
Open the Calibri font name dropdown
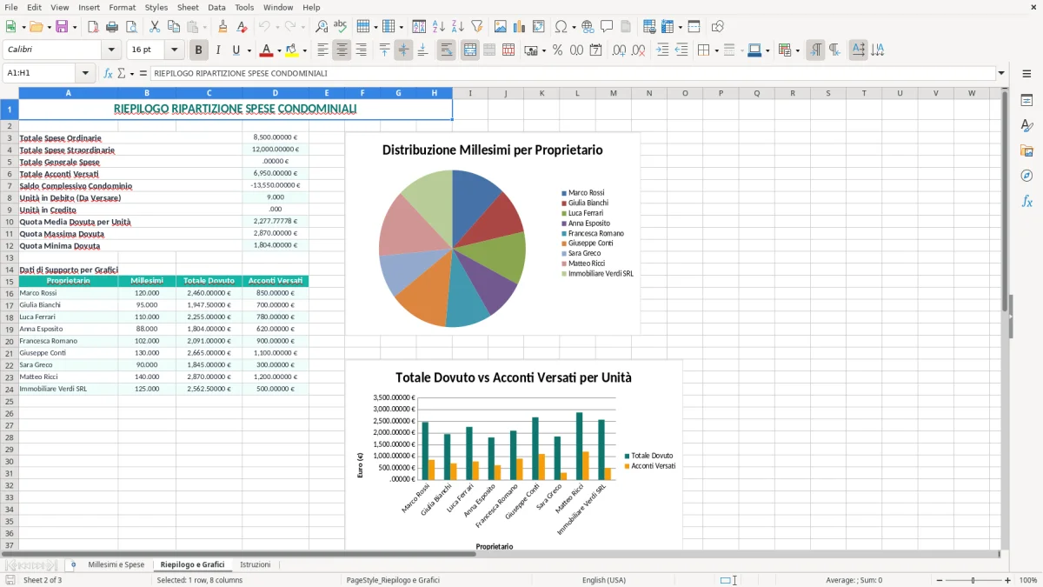(x=110, y=50)
